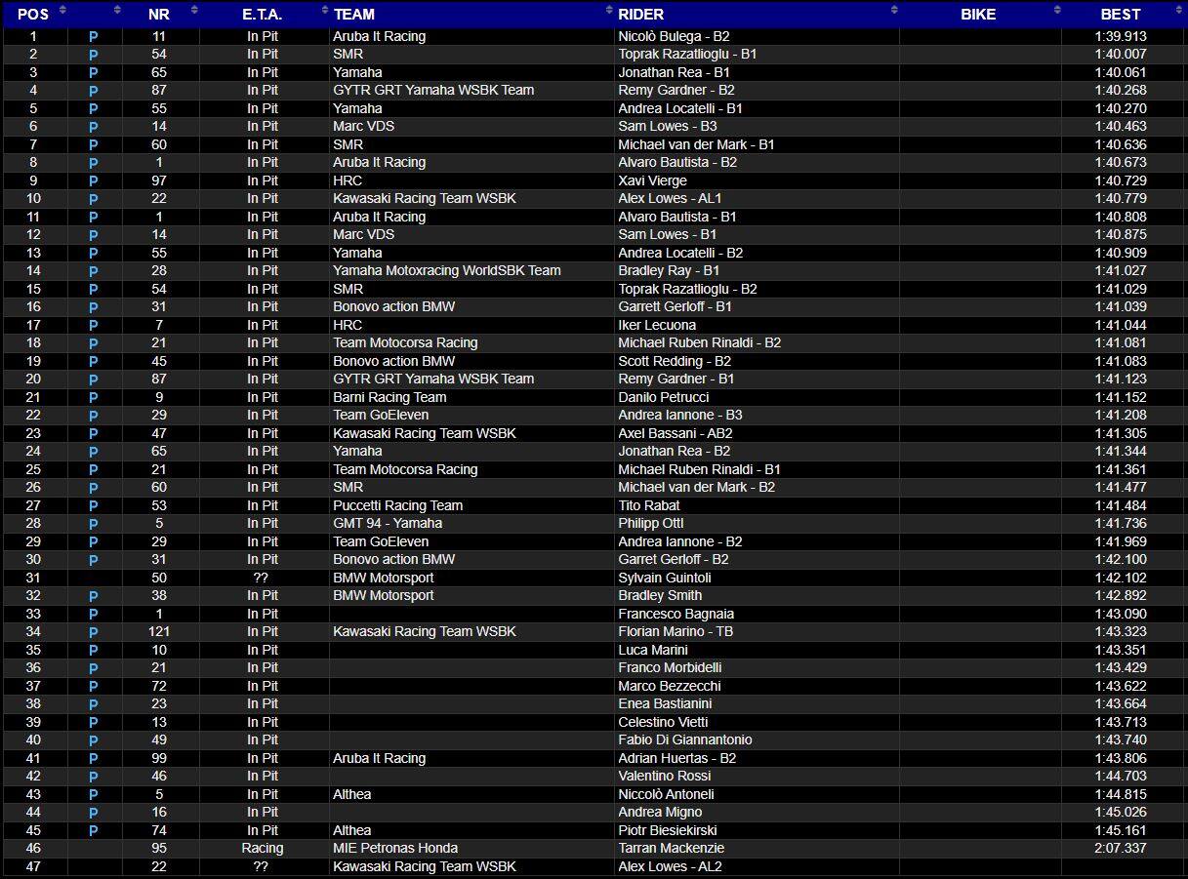Select best lap time 1:39.913
This screenshot has width=1188, height=879.
tap(1121, 37)
